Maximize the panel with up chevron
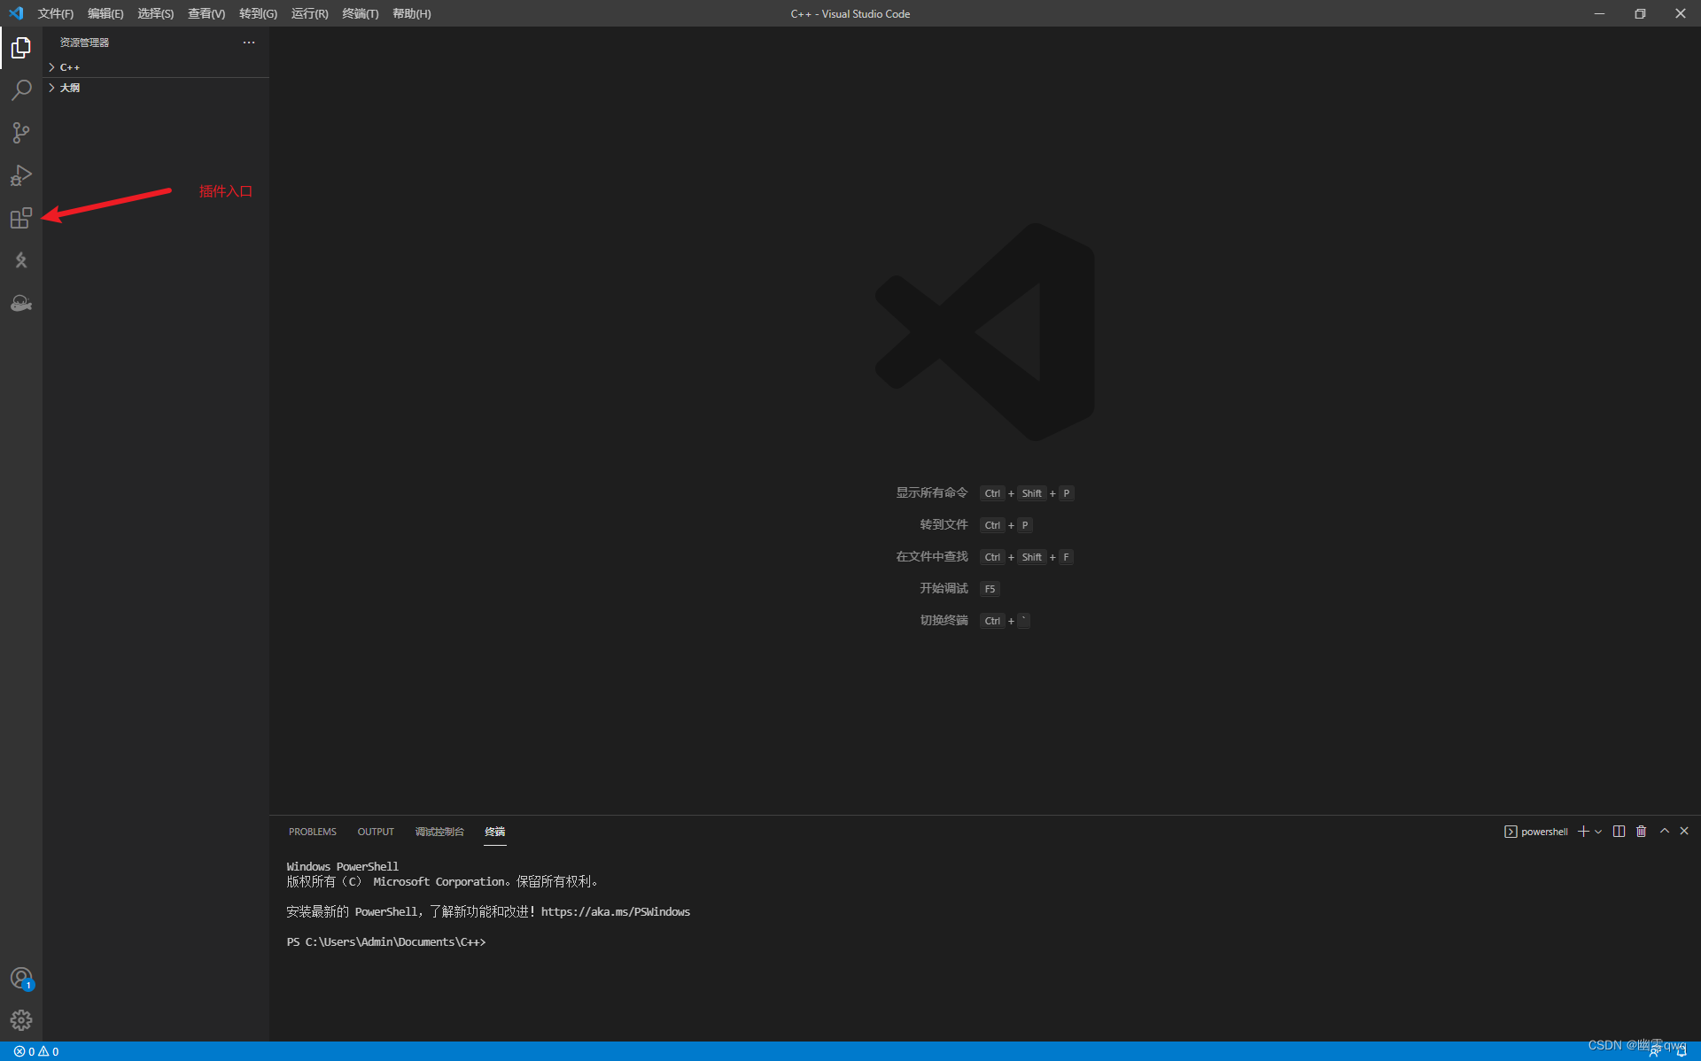 (1665, 831)
